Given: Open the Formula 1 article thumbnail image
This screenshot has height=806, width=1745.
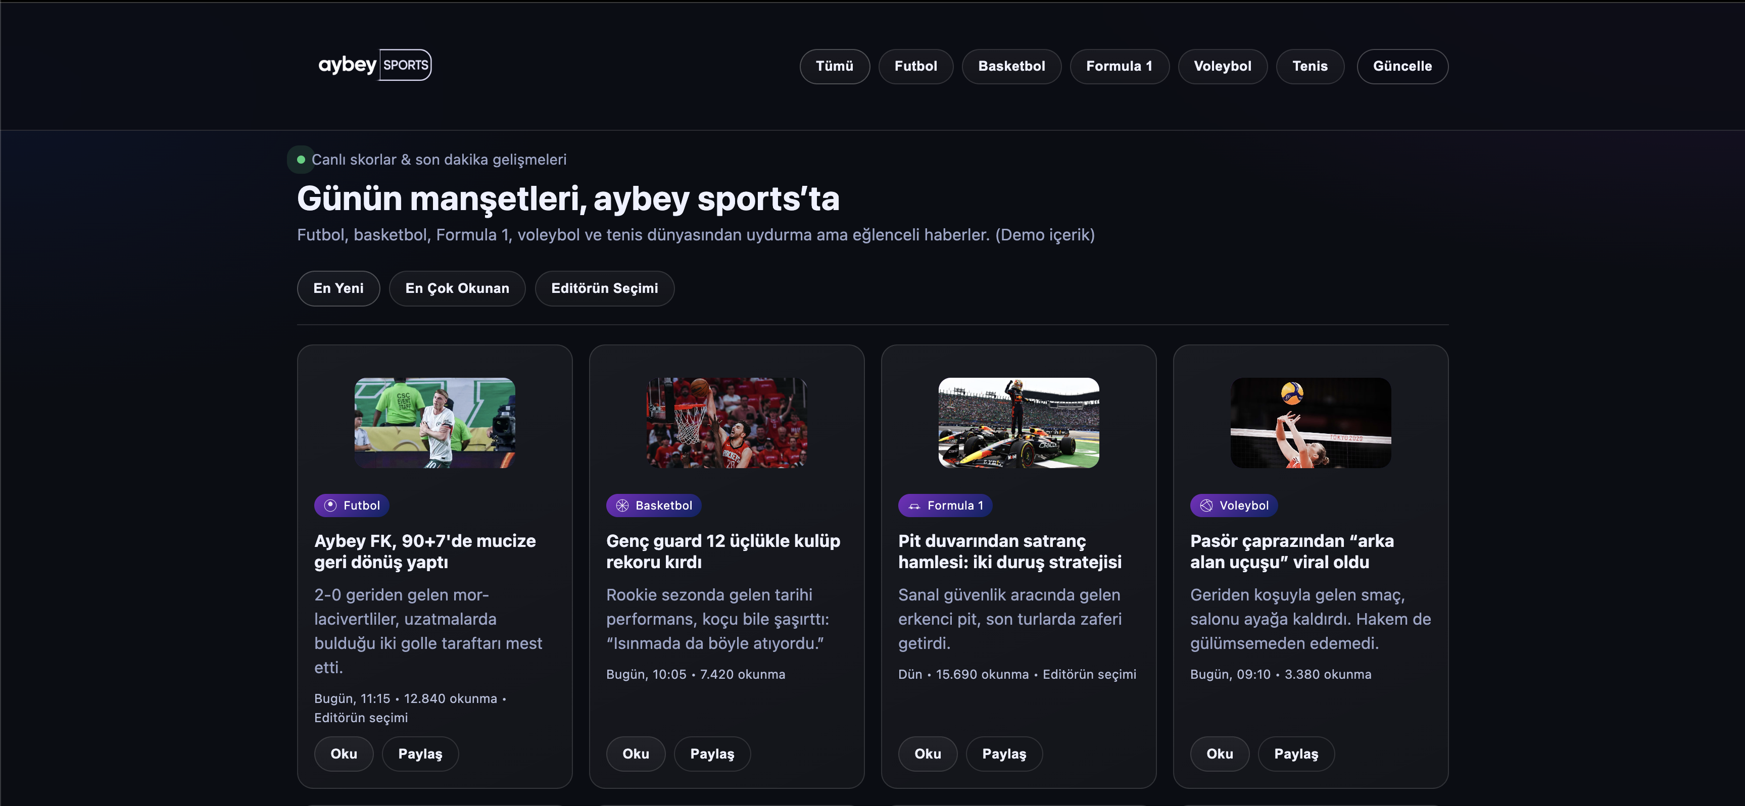Looking at the screenshot, I should click(x=1018, y=423).
